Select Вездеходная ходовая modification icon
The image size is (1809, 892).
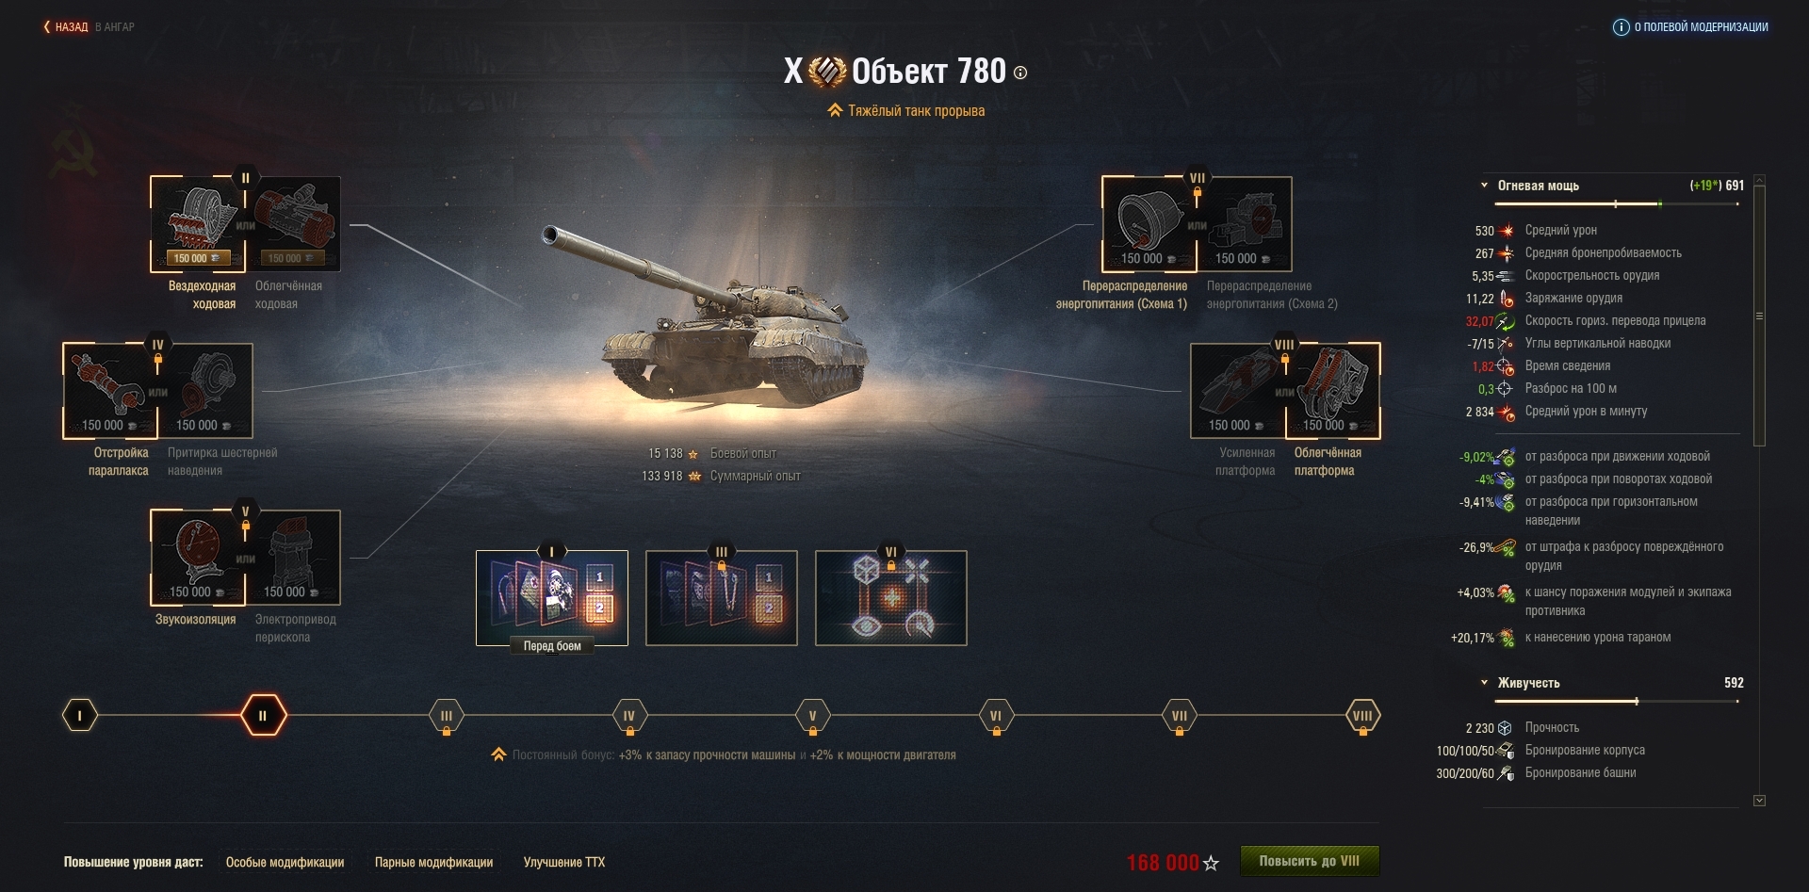point(198,224)
